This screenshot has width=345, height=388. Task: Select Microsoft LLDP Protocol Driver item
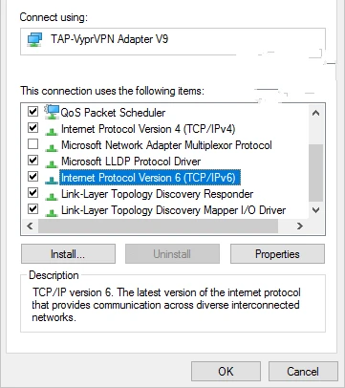coord(131,162)
